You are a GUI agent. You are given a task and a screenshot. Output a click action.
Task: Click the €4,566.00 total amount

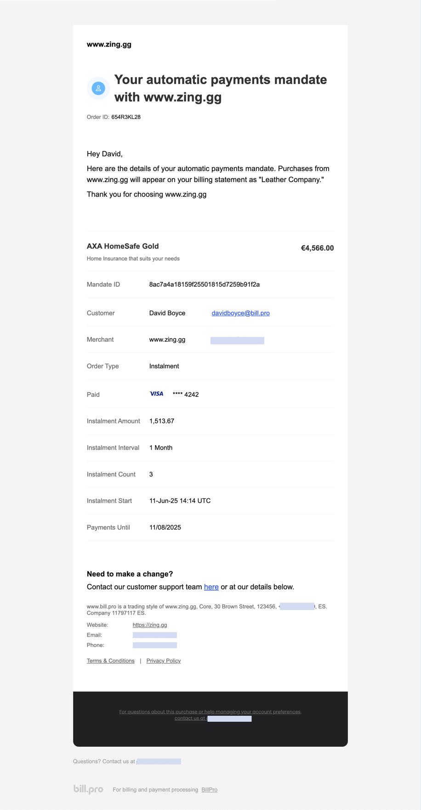click(317, 248)
